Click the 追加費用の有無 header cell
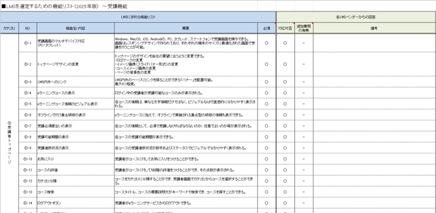The width and height of the screenshot is (436, 213). point(304,29)
